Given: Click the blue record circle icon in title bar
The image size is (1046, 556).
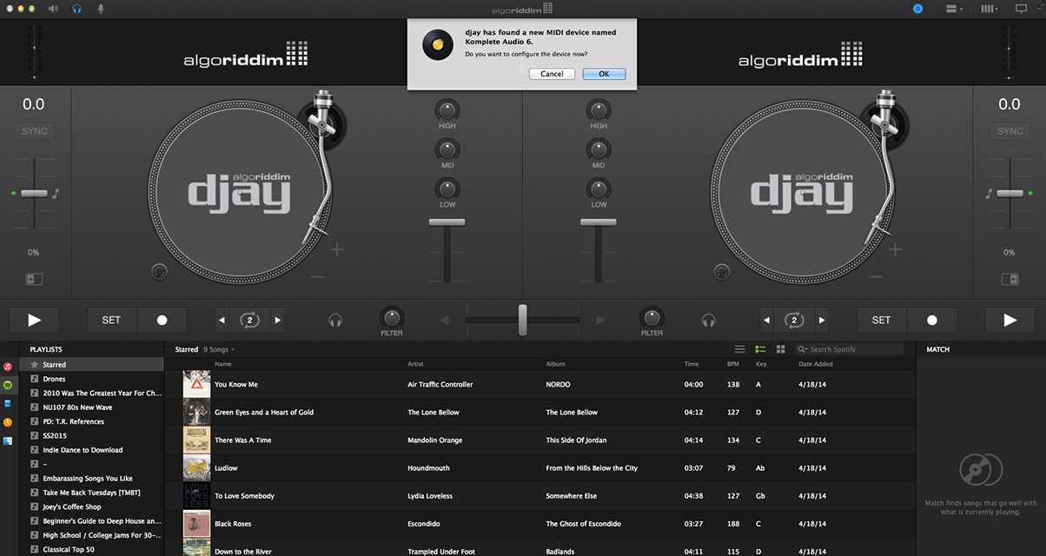Looking at the screenshot, I should 918,8.
